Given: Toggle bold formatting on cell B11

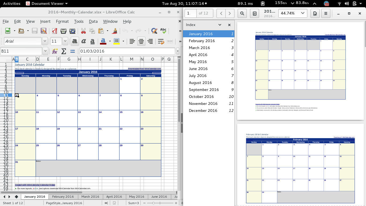Looking at the screenshot, I should pos(74,41).
